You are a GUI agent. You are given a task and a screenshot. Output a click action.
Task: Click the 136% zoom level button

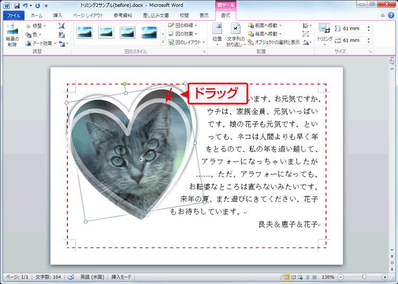328,277
